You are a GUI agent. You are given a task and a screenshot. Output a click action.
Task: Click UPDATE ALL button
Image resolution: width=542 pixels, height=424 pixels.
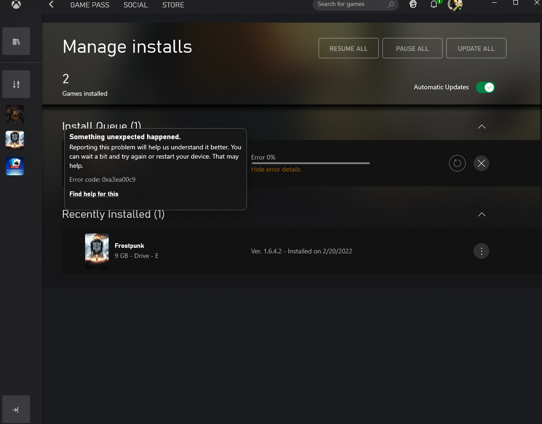(476, 49)
